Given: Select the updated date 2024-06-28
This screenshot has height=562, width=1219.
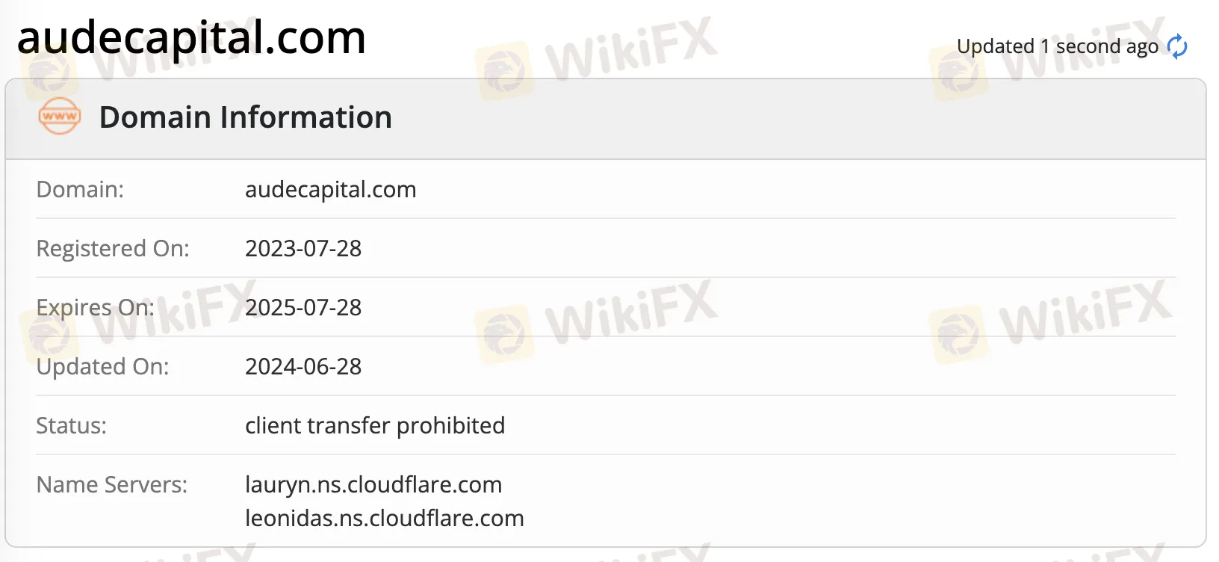Looking at the screenshot, I should pyautogui.click(x=303, y=367).
